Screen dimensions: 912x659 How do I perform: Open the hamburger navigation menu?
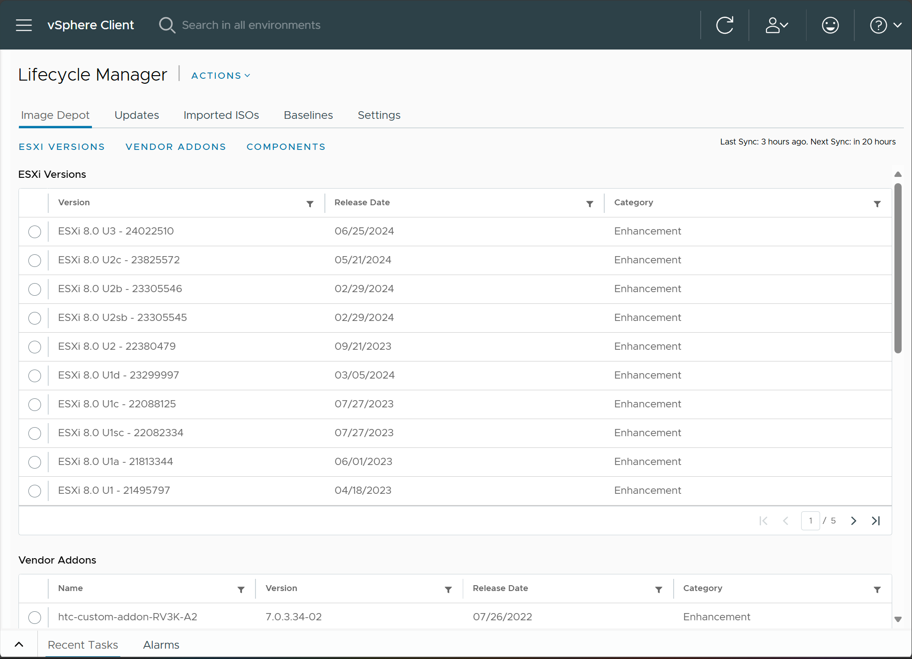pyautogui.click(x=23, y=25)
